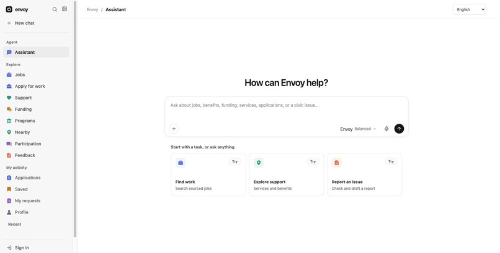Click the Assistant breadcrumb title
500x253 pixels.
pos(116,9)
